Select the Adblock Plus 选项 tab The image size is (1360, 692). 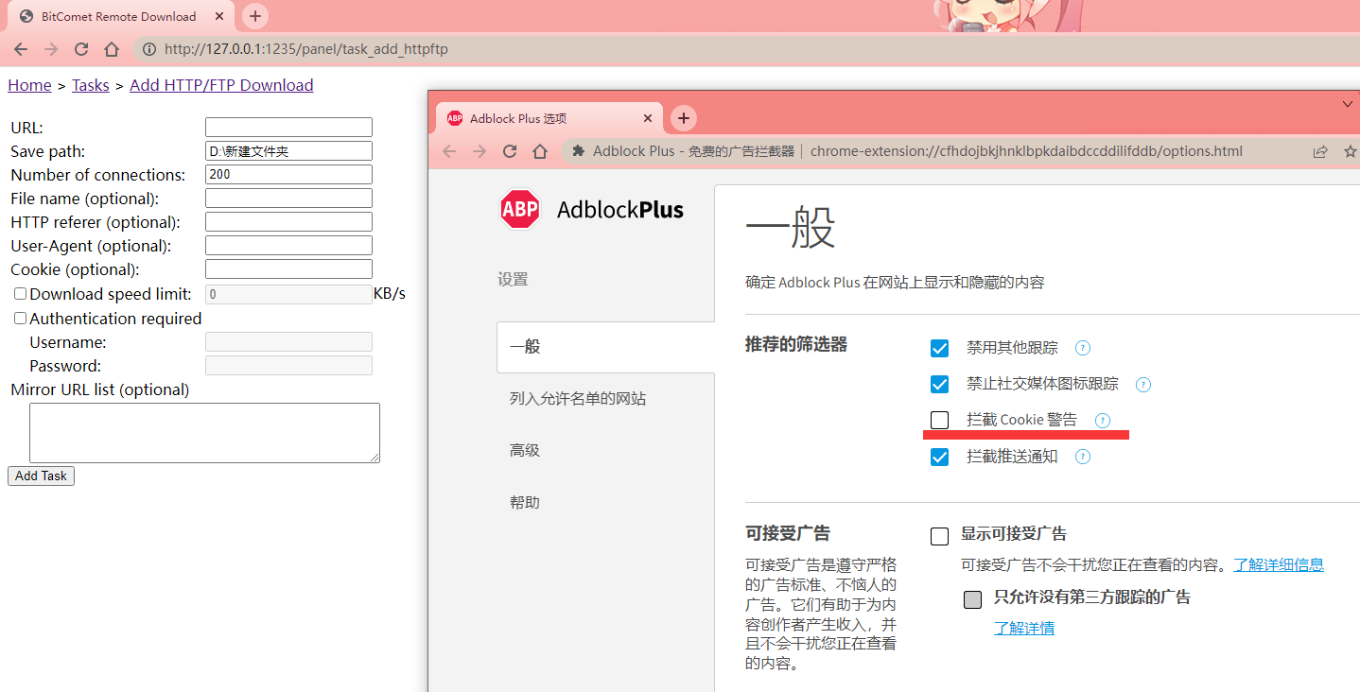pyautogui.click(x=549, y=118)
